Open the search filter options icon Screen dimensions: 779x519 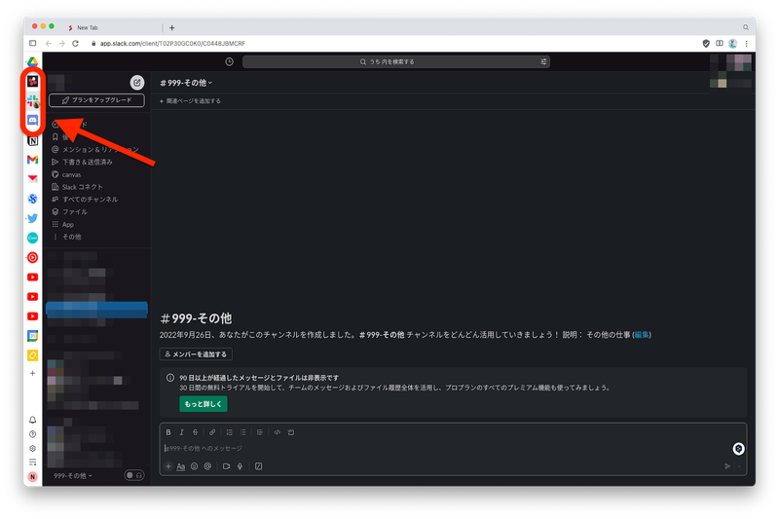coord(543,61)
